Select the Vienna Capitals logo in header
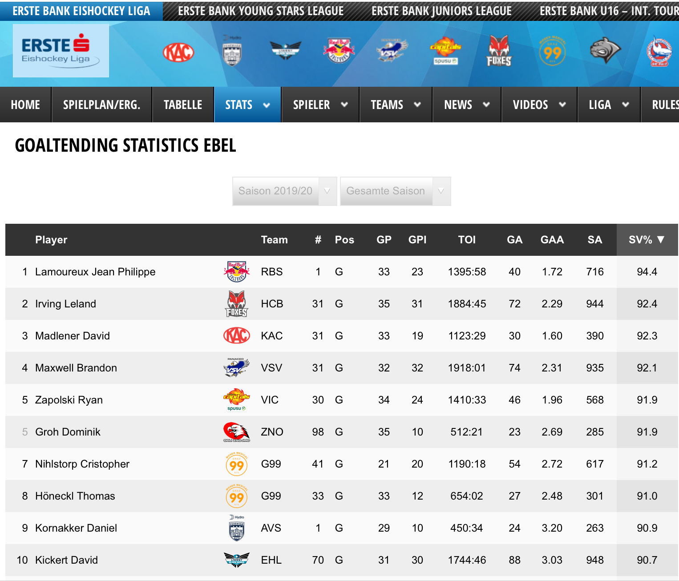This screenshot has height=581, width=679. pos(445,51)
